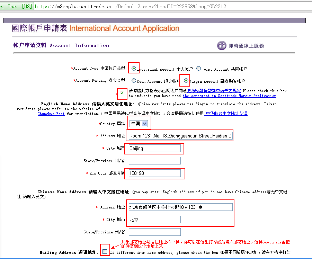
Task: Focus the English Address field with Room 1231
Action: [181, 136]
